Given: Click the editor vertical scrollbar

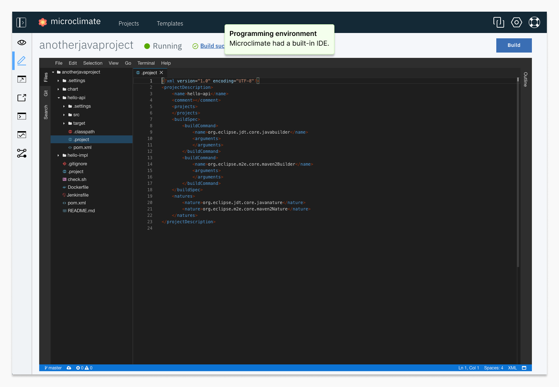Looking at the screenshot, I should pyautogui.click(x=518, y=170).
